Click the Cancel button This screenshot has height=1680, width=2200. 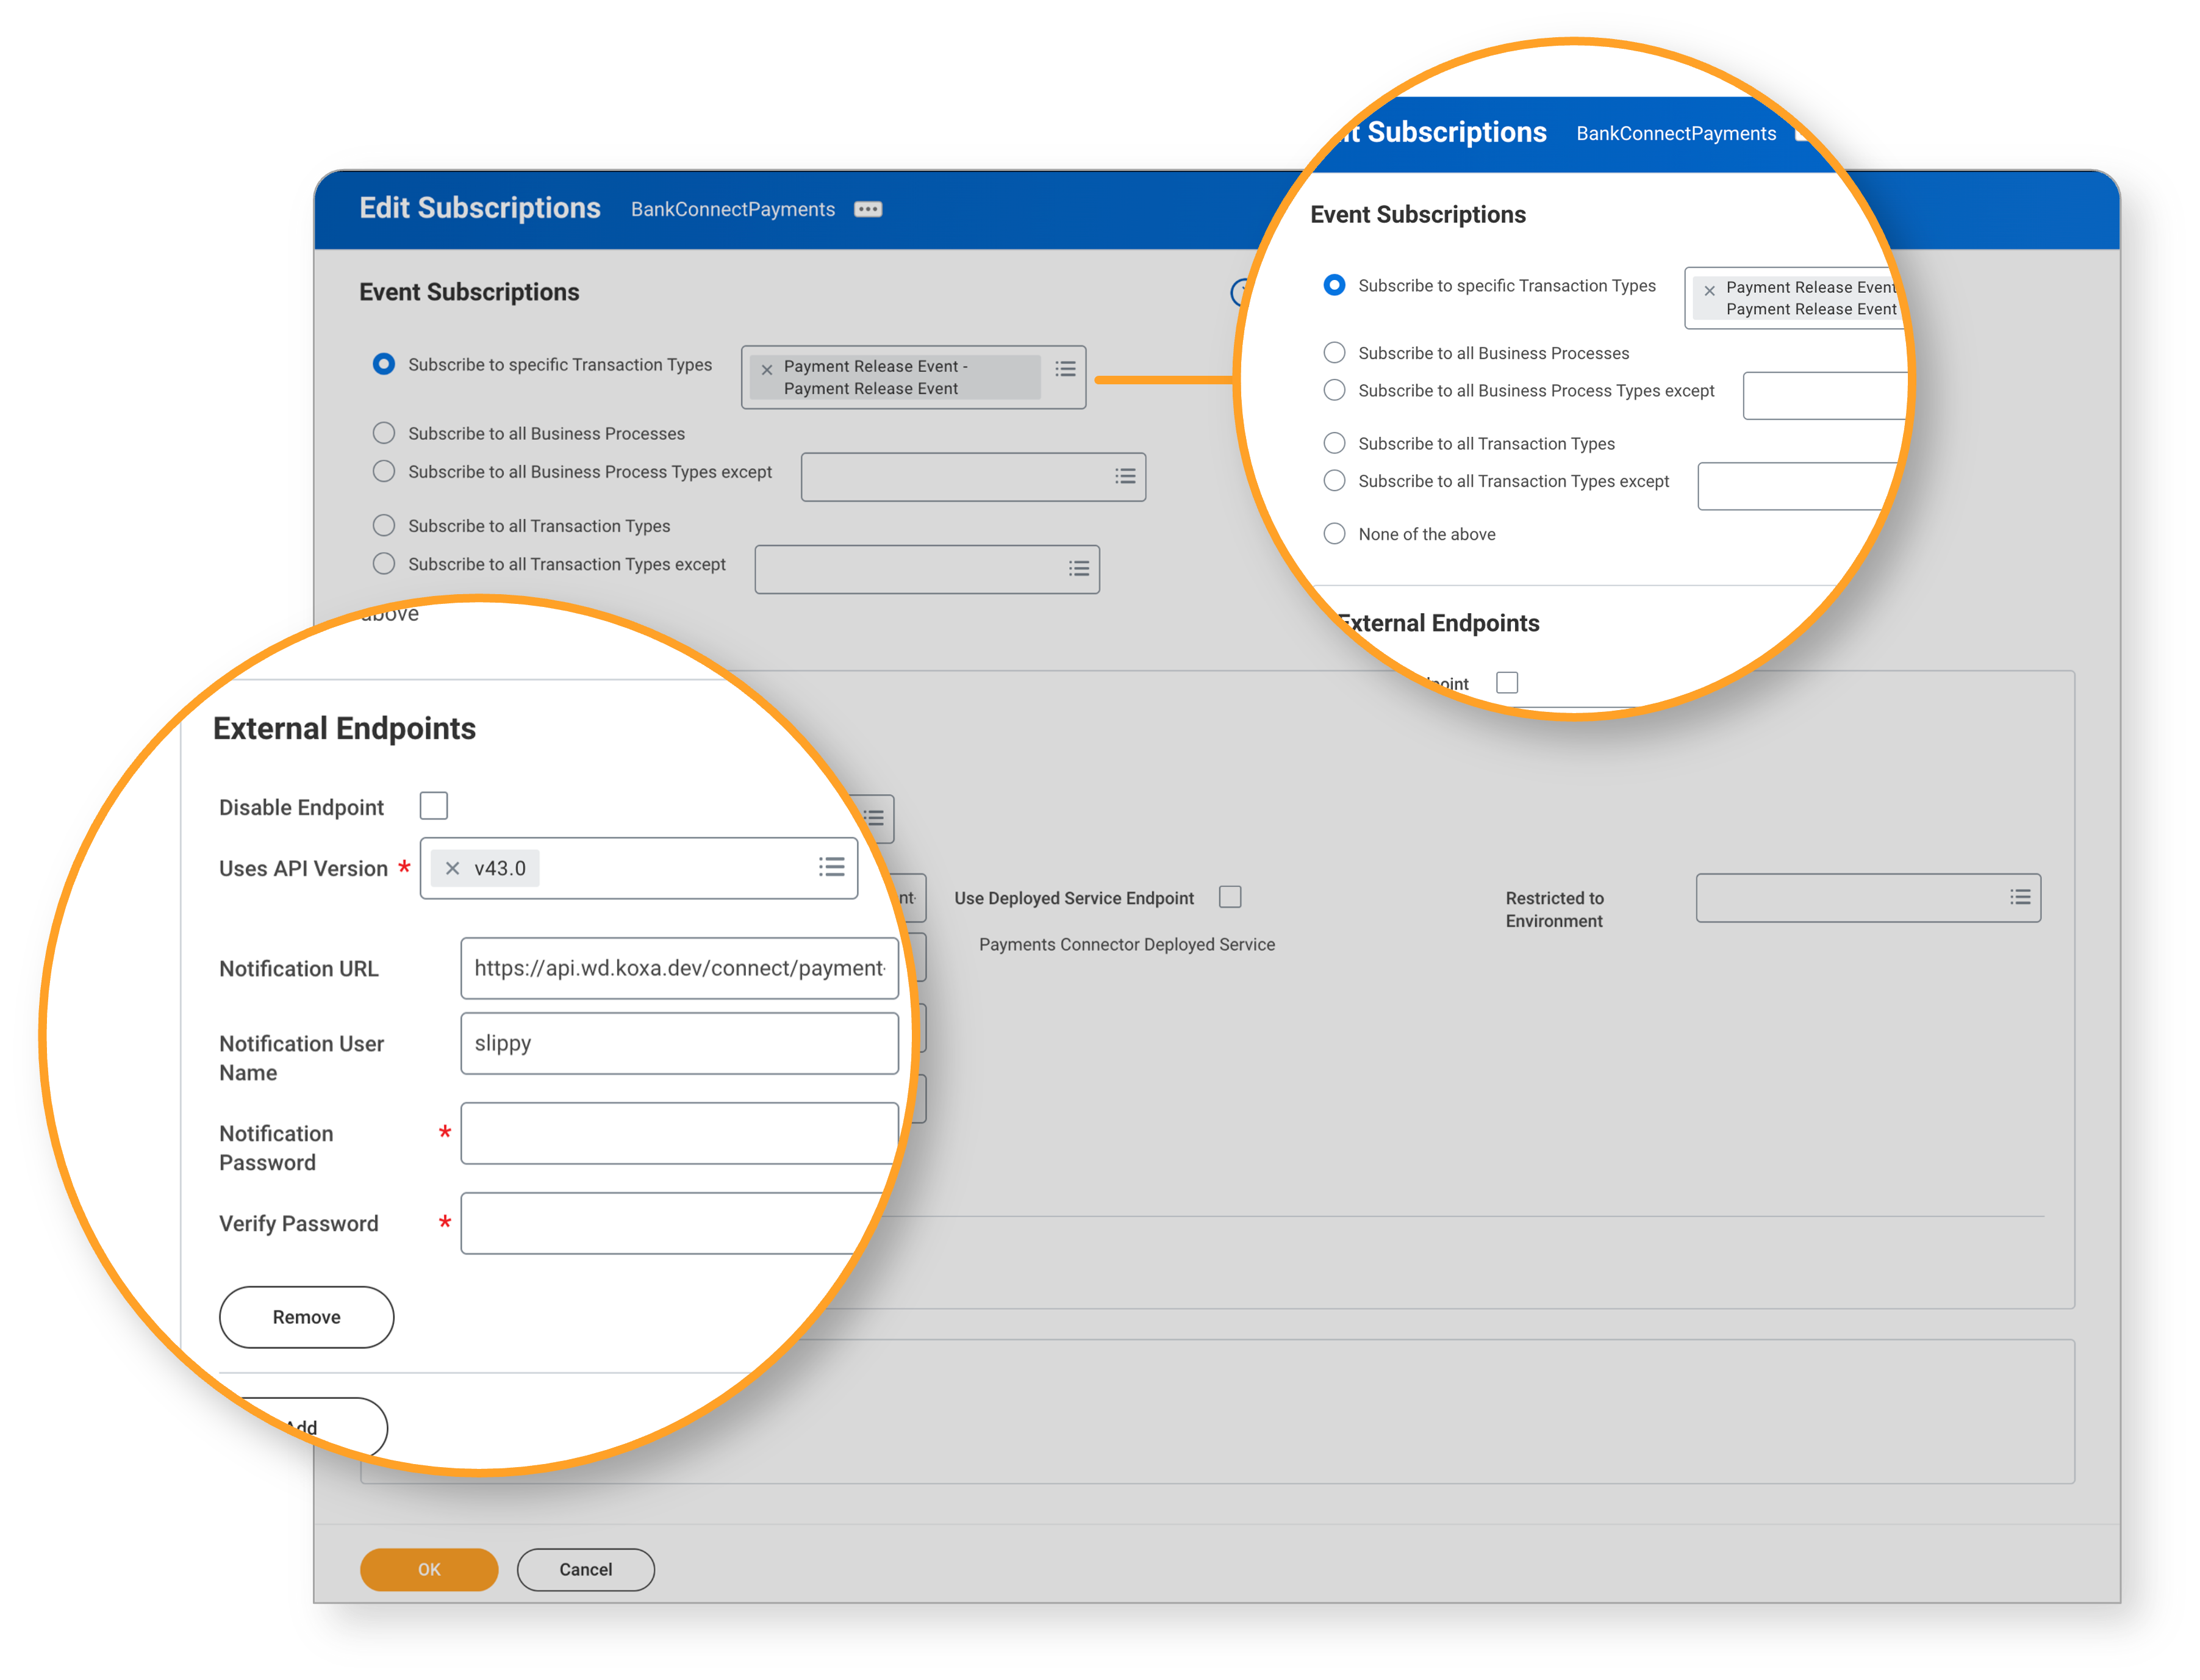tap(586, 1569)
